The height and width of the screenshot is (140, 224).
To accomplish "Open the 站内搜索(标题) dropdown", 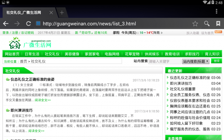I will click(x=196, y=62).
